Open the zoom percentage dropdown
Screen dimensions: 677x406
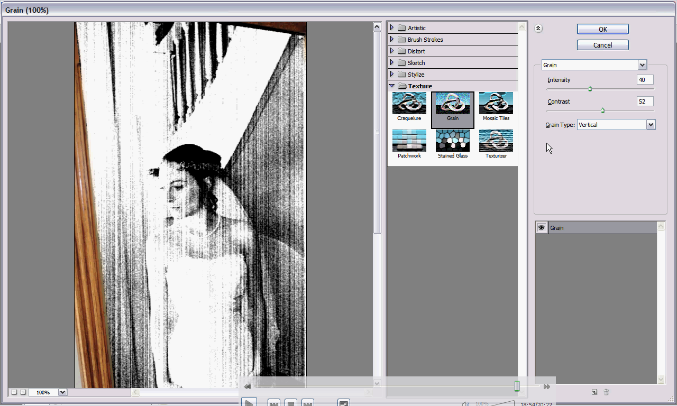pos(62,392)
